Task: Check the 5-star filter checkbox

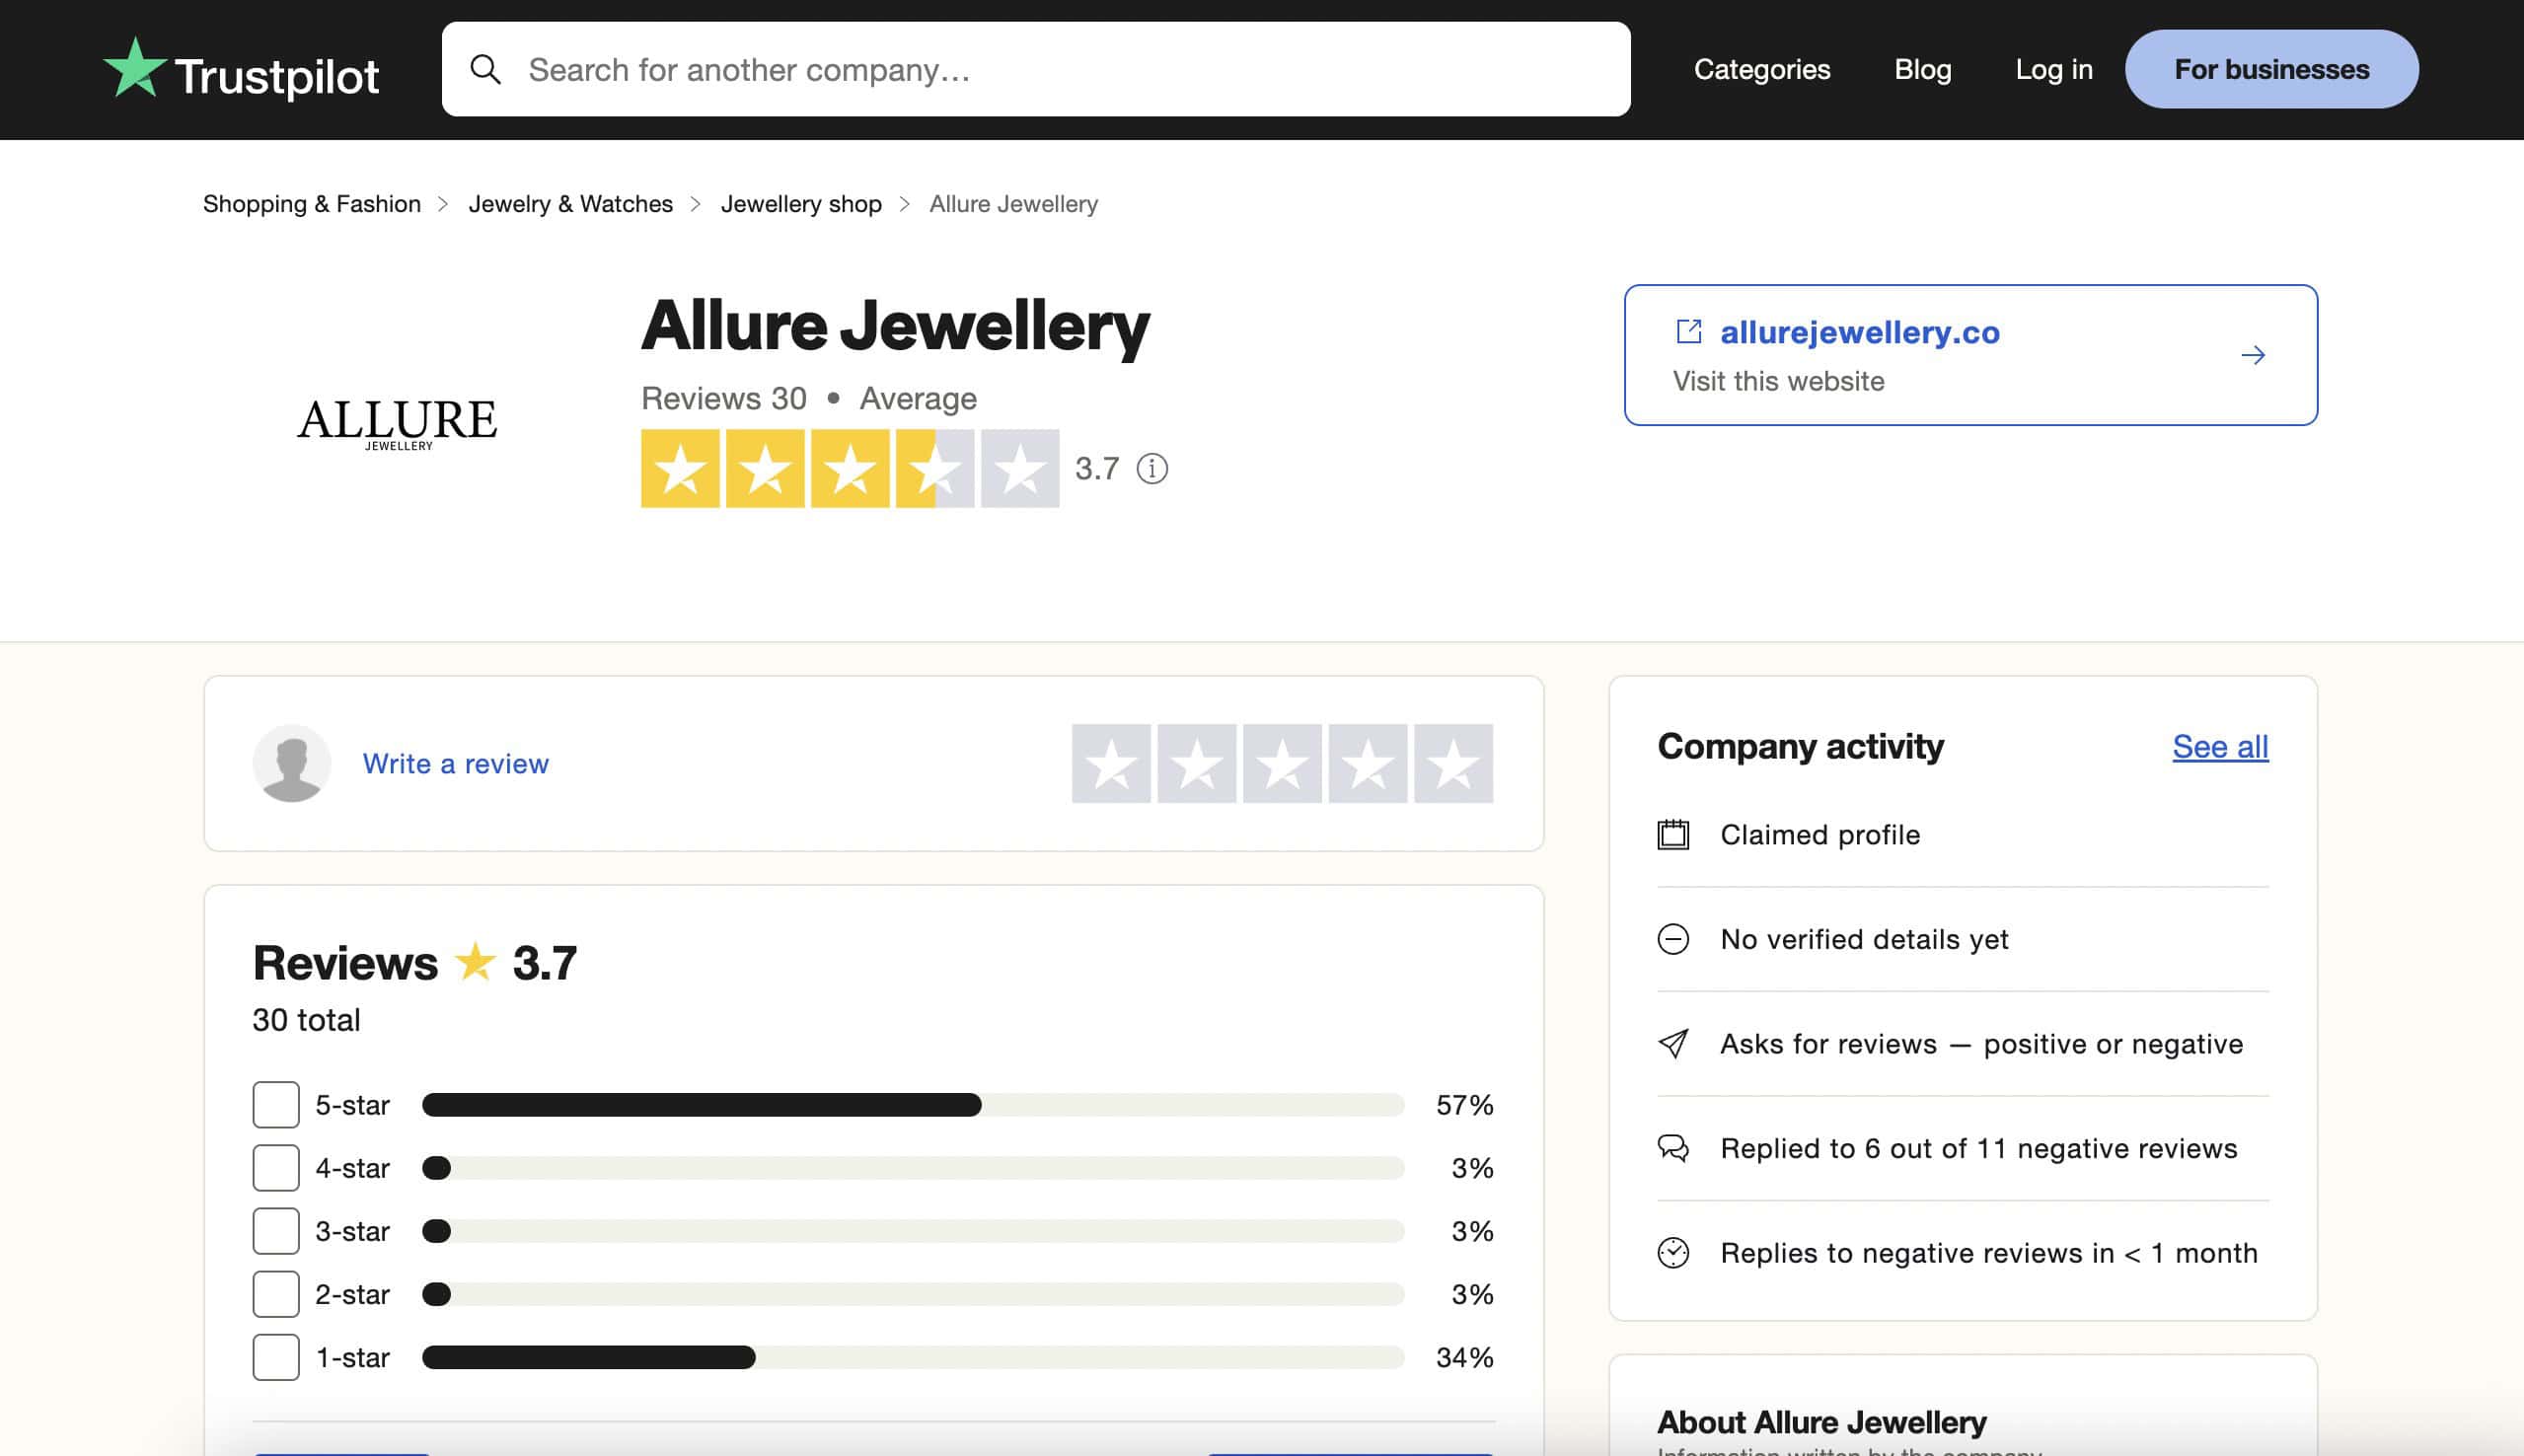Action: click(276, 1104)
